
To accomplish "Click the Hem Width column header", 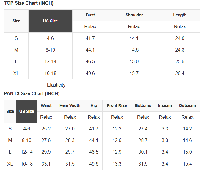I will pos(70,106).
